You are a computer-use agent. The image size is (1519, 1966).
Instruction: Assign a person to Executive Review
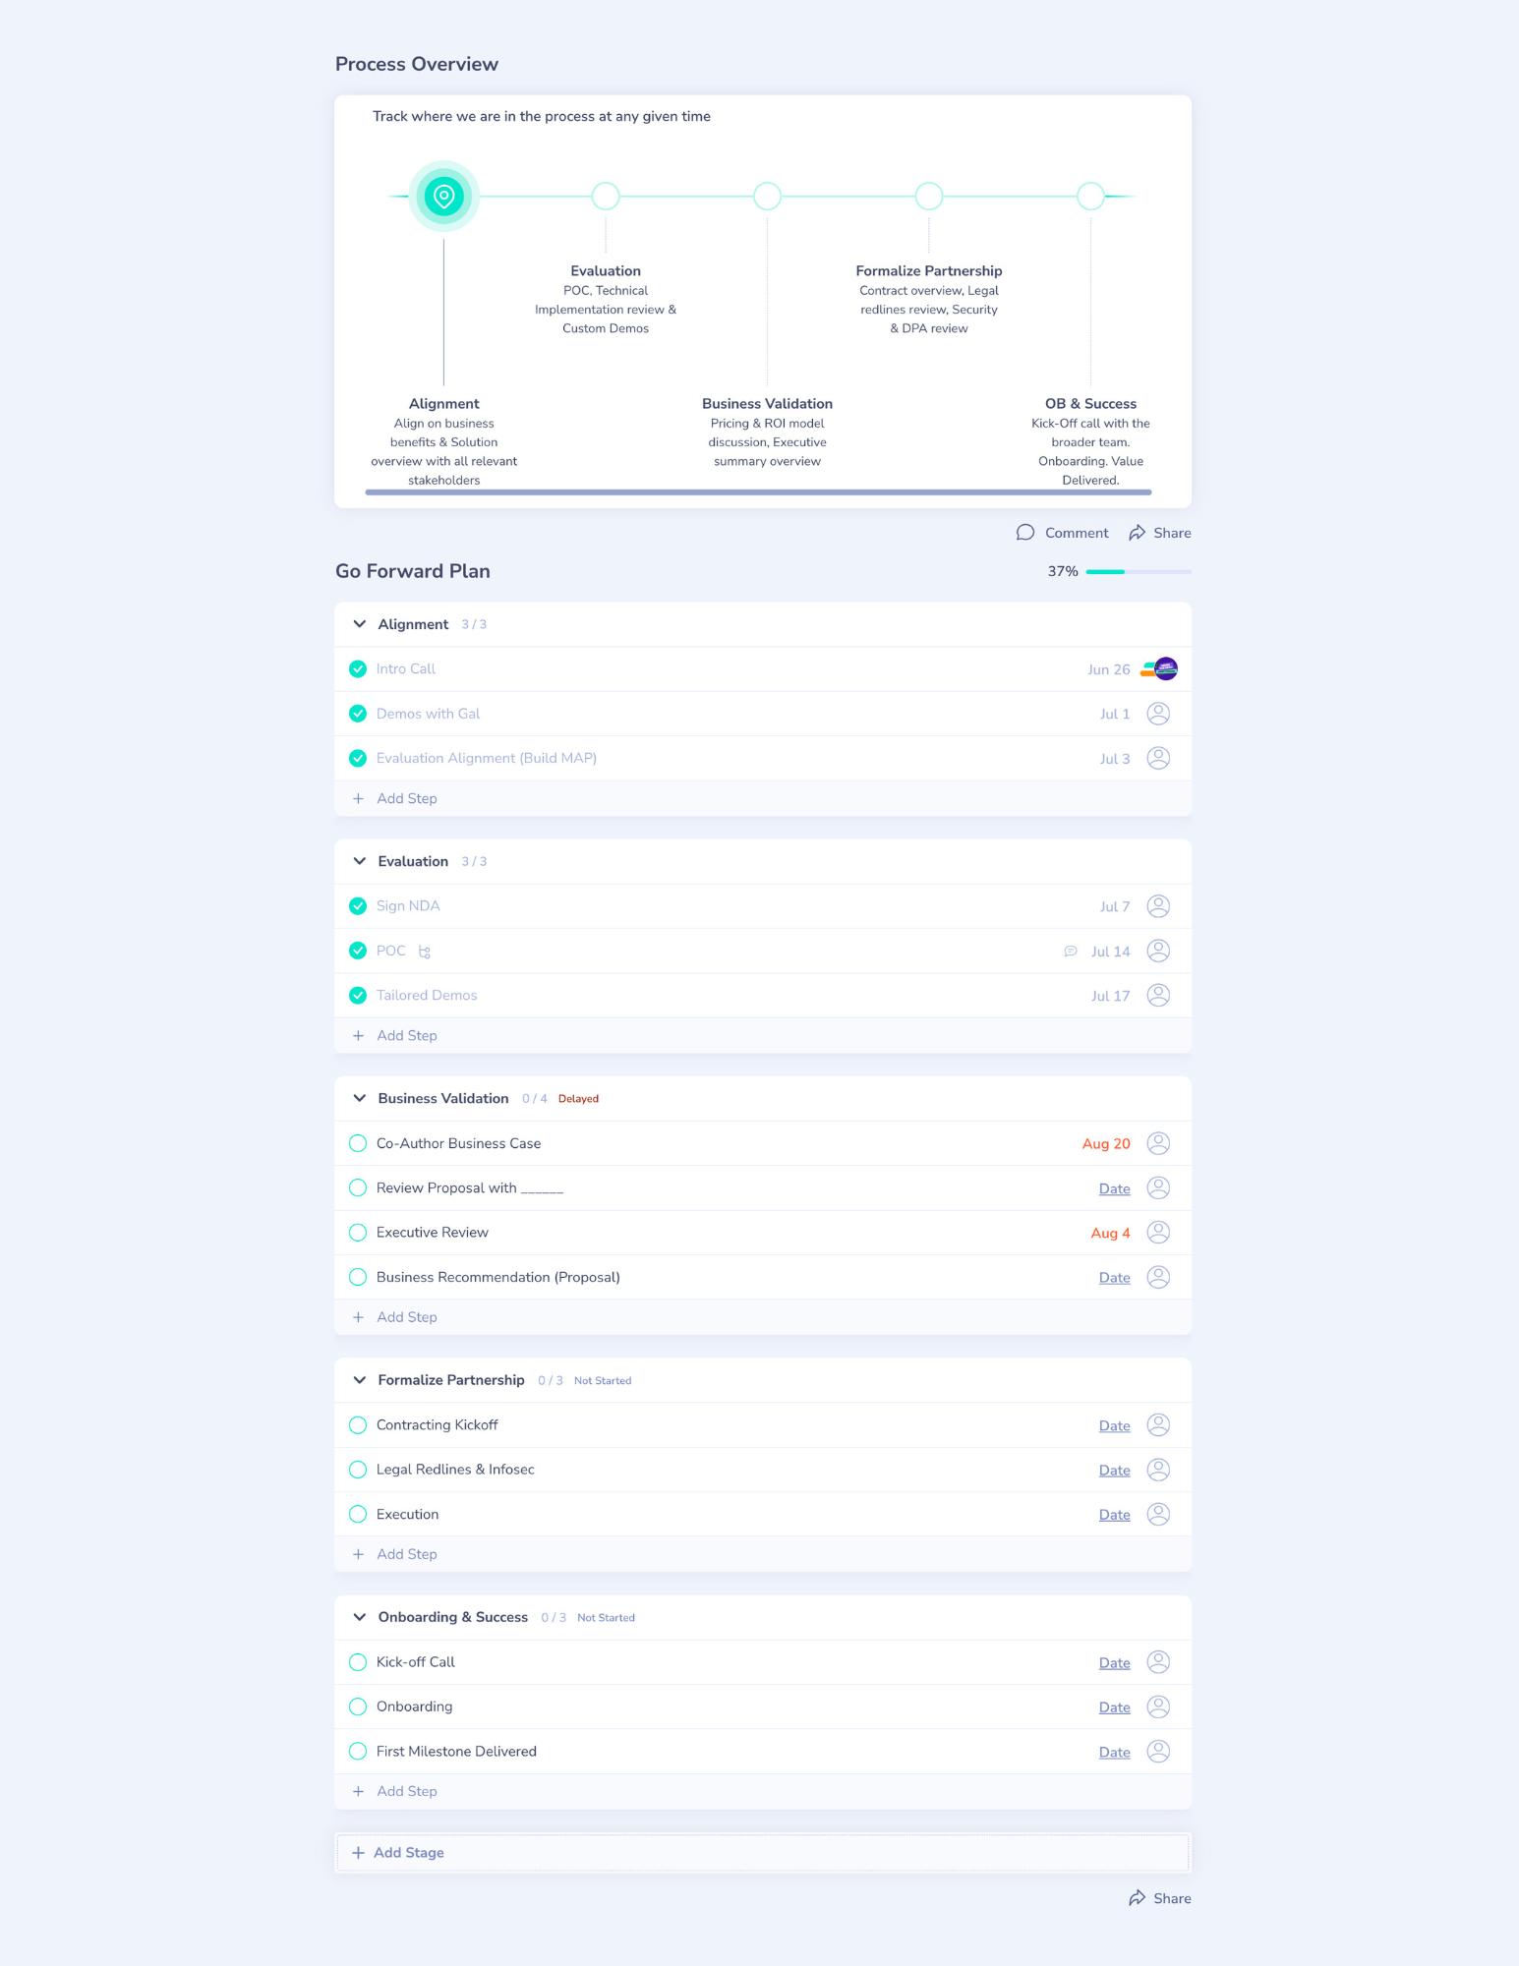pyautogui.click(x=1159, y=1233)
